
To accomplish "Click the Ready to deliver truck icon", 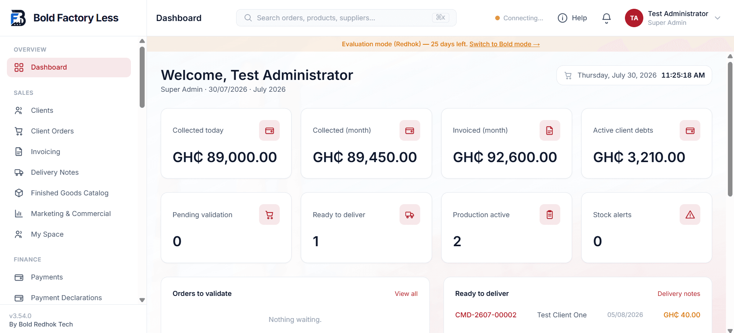I will tap(409, 215).
